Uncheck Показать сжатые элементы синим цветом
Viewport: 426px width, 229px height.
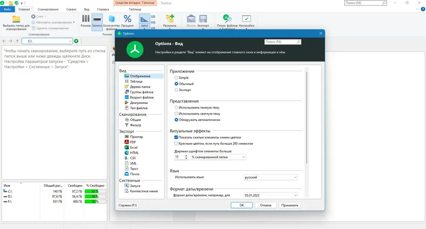[176, 137]
